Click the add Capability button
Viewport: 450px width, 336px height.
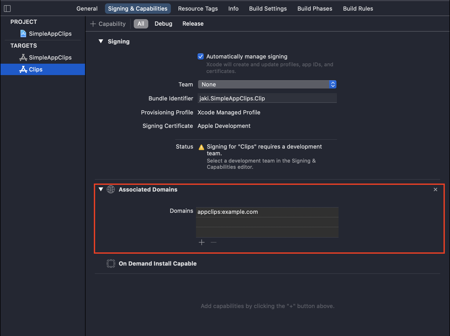click(x=108, y=24)
